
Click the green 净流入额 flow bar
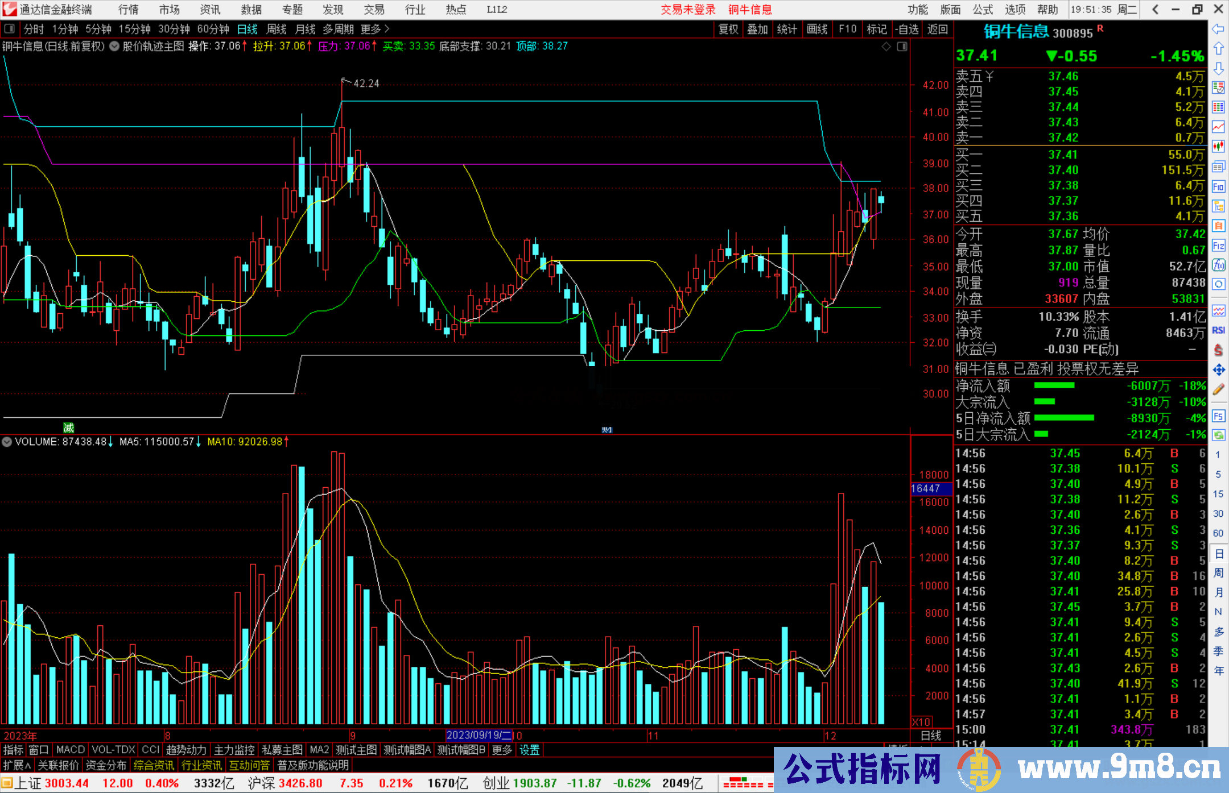(1054, 386)
